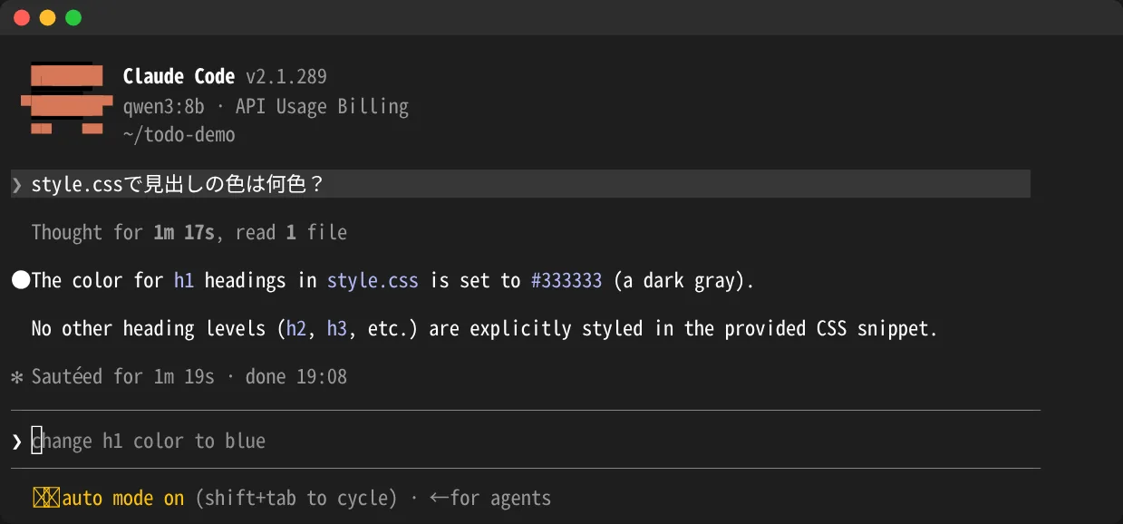This screenshot has height=524, width=1123.
Task: Click the chevron before the Japanese prompt
Action: click(16, 185)
